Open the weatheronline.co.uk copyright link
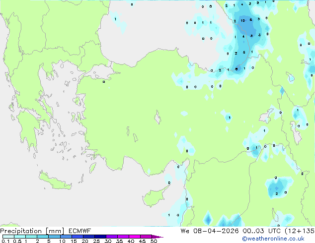315x243 pixels. pyautogui.click(x=273, y=239)
